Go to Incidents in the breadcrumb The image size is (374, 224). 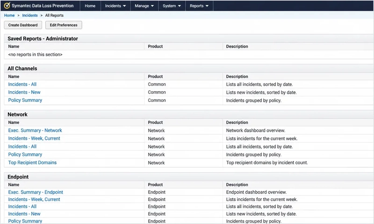click(30, 15)
